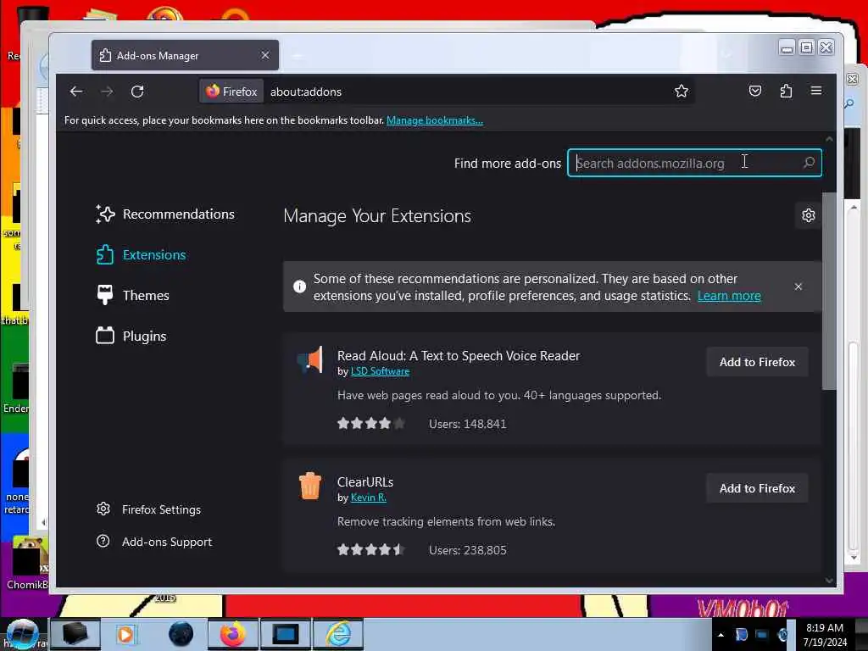This screenshot has height=651, width=868.
Task: Reload the current page
Action: [x=137, y=92]
